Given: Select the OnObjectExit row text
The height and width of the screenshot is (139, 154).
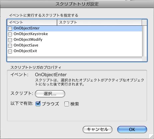Looking at the screenshot, I should 25,51.
